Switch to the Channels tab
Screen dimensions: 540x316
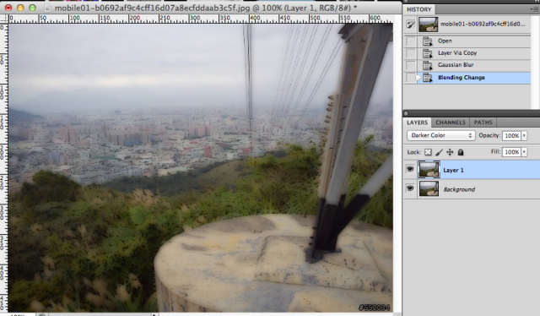[x=450, y=123]
